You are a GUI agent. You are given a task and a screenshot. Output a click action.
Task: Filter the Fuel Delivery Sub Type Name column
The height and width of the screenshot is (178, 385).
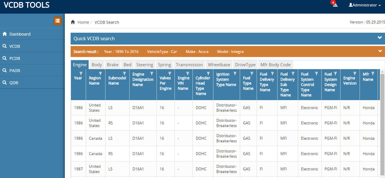pos(293,73)
